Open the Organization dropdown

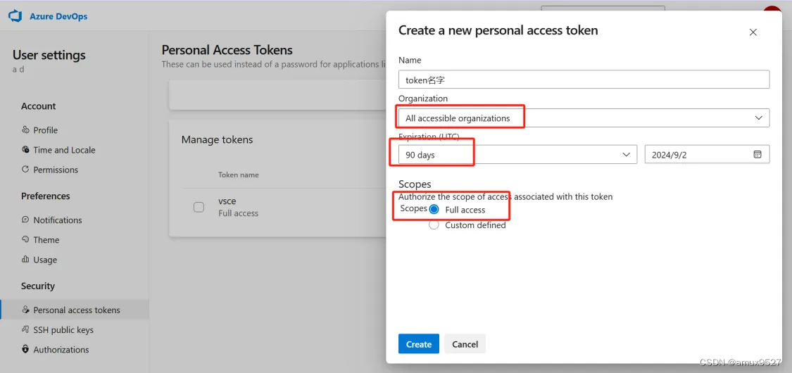pos(584,118)
